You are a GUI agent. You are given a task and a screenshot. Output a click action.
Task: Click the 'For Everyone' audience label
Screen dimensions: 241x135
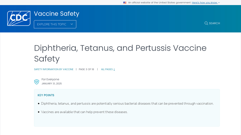click(x=50, y=79)
